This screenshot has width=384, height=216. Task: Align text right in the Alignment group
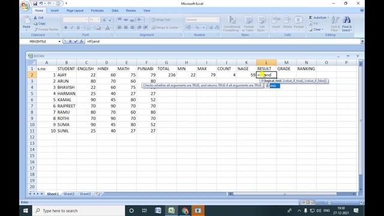(132, 28)
